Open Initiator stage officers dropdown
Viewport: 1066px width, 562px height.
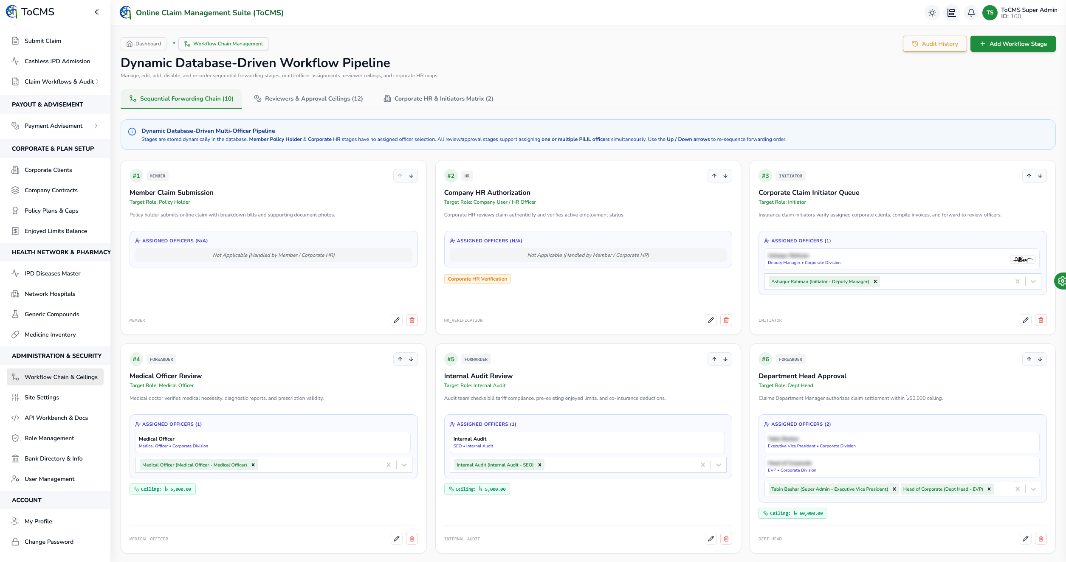(1033, 281)
